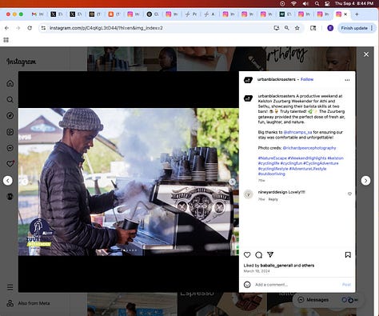Open the Explore compass icon
Image resolution: width=379 pixels, height=316 pixels.
point(10,116)
